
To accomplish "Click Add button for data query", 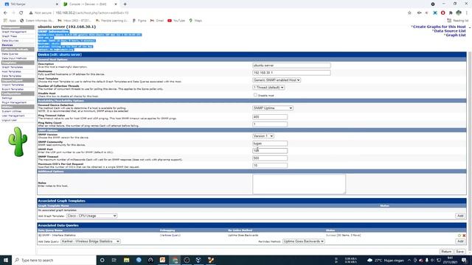I will [460, 241].
